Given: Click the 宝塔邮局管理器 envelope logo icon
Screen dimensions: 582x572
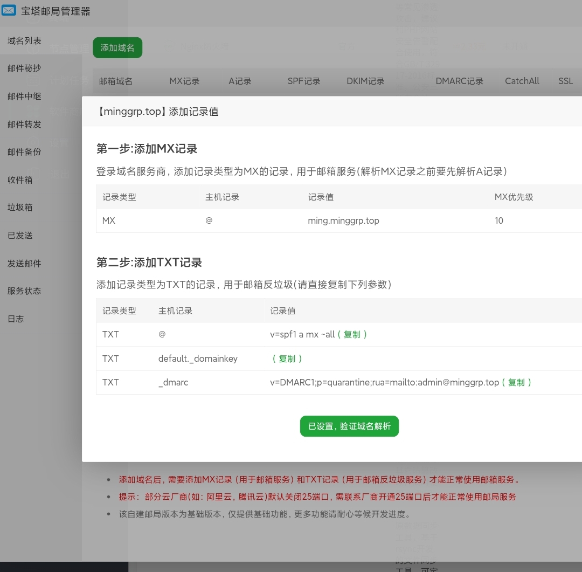Looking at the screenshot, I should pyautogui.click(x=9, y=10).
